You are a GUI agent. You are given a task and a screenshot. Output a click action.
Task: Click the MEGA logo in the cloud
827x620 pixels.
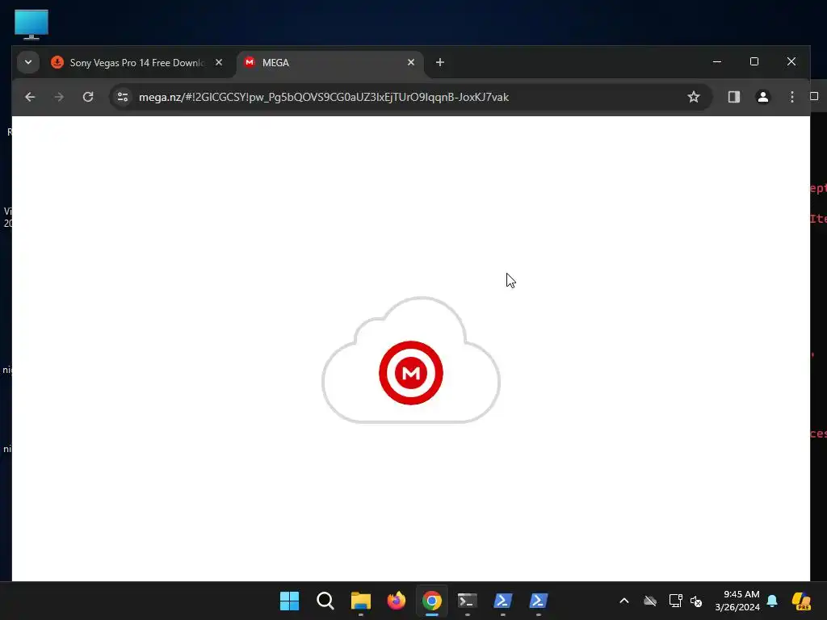(x=411, y=373)
